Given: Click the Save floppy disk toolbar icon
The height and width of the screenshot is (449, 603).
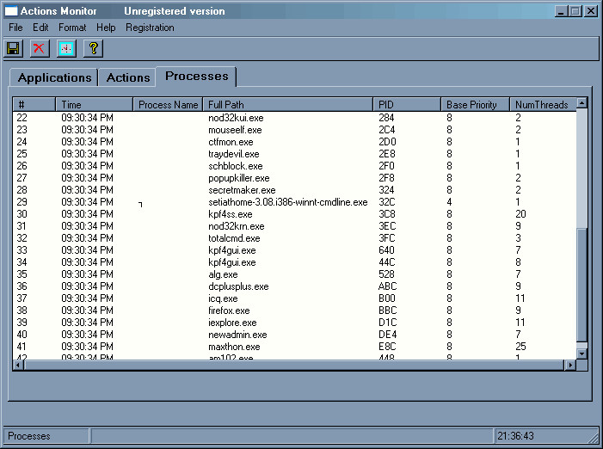Looking at the screenshot, I should pyautogui.click(x=14, y=48).
